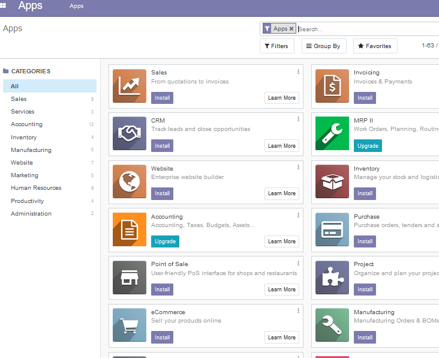This screenshot has height=358, width=439.
Task: Install the eCommerce app
Action: click(162, 337)
